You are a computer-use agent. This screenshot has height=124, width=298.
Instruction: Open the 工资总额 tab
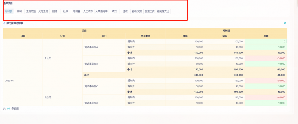pos(31,11)
